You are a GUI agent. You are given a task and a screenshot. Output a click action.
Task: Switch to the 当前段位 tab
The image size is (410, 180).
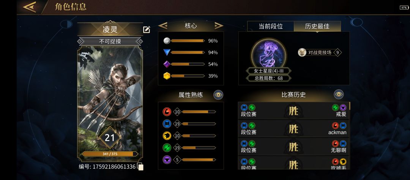pos(271,27)
